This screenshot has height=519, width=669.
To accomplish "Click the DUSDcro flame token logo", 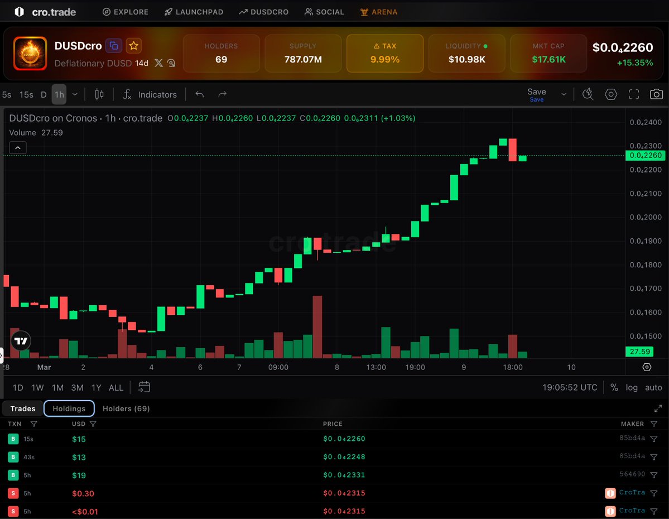I will click(30, 54).
